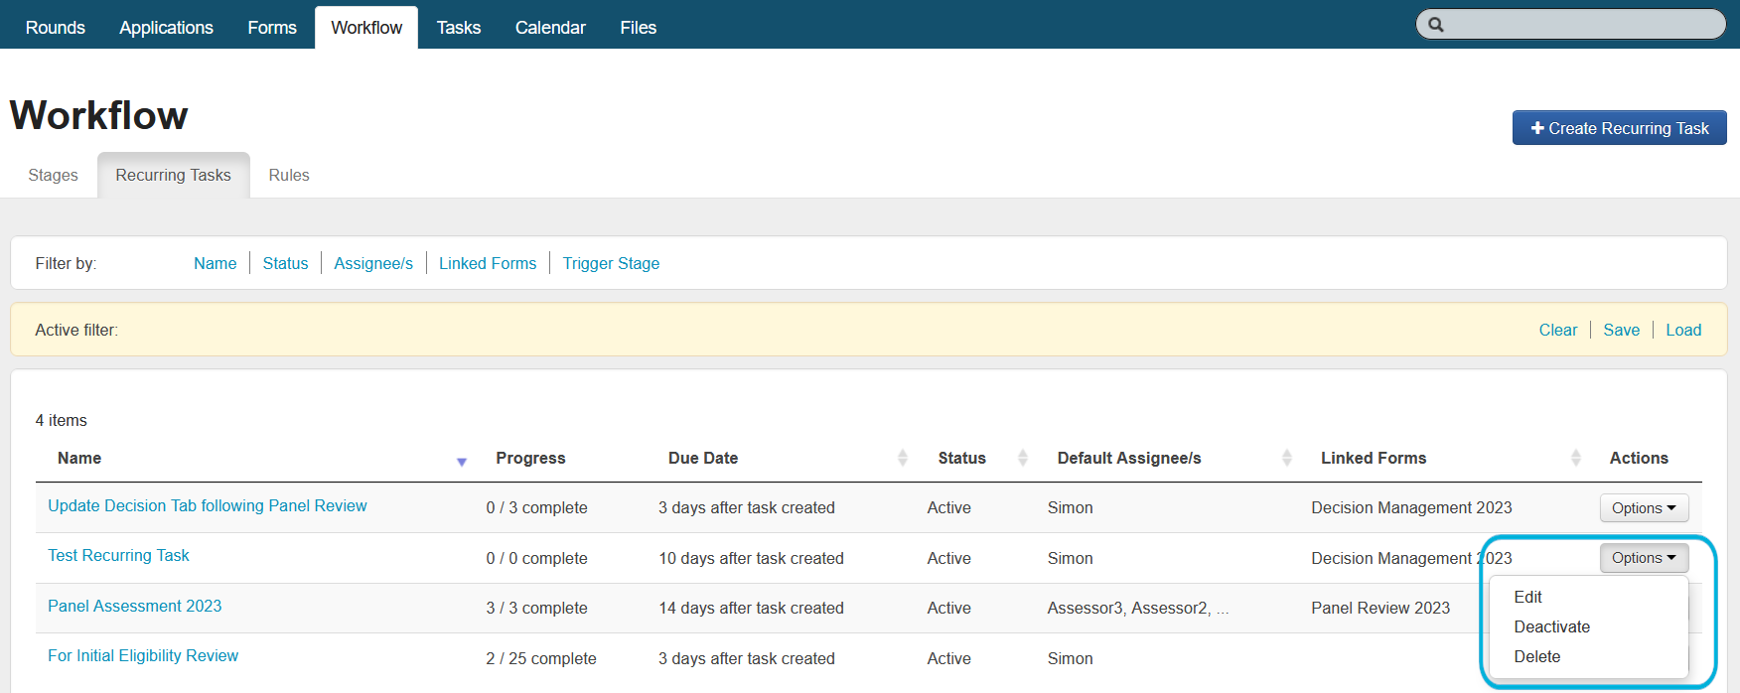The height and width of the screenshot is (693, 1740).
Task: Select Delete from the Options menu
Action: (x=1536, y=656)
